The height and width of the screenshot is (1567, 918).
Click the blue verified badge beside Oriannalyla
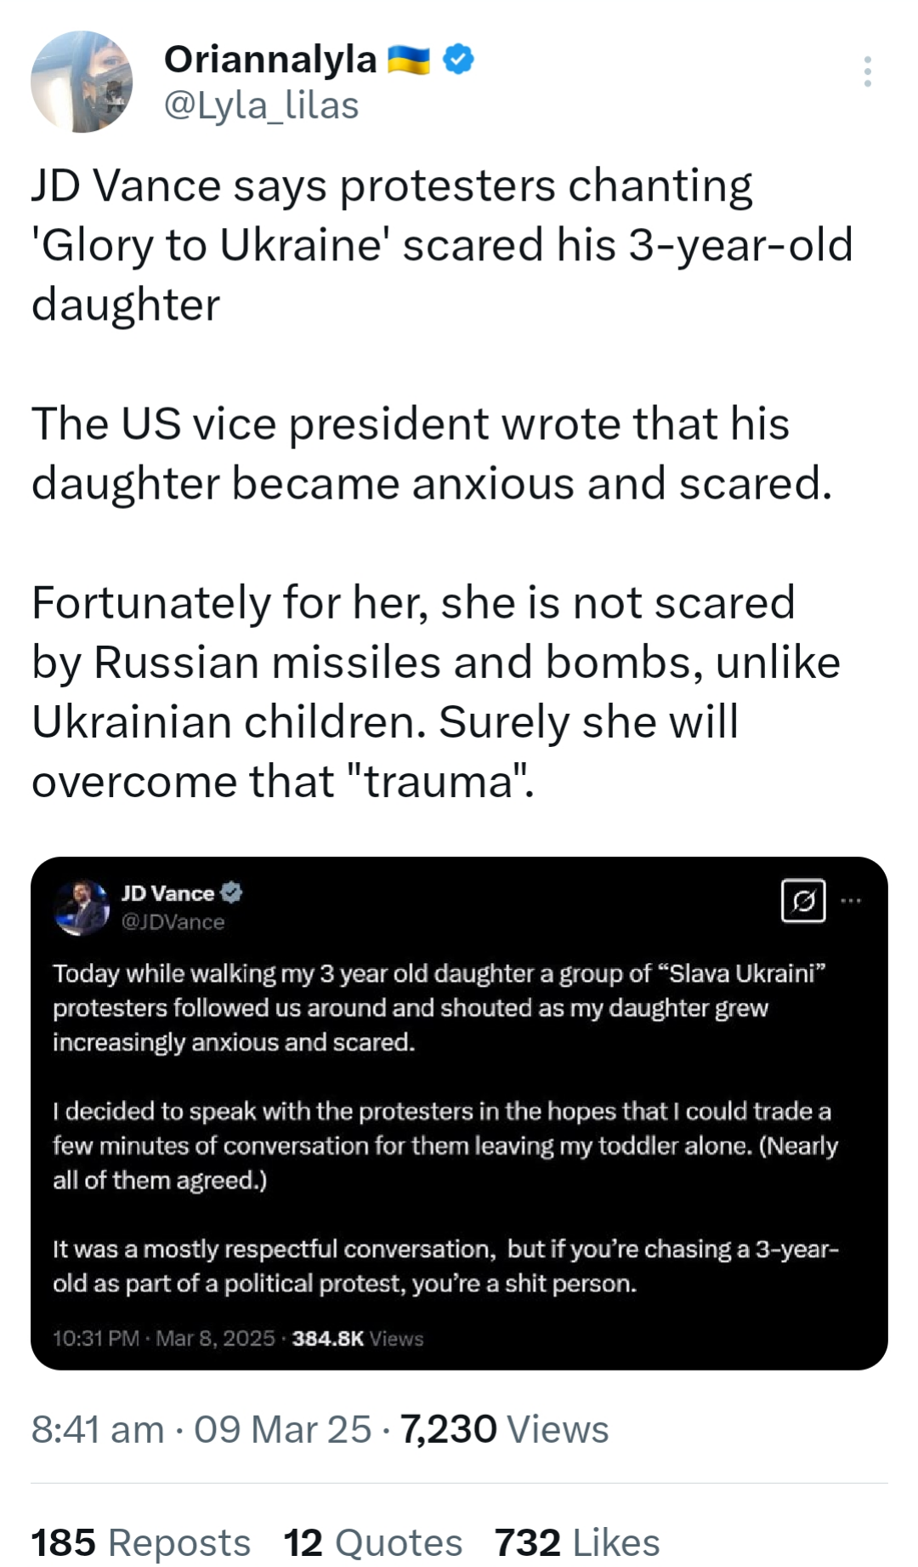tap(459, 60)
